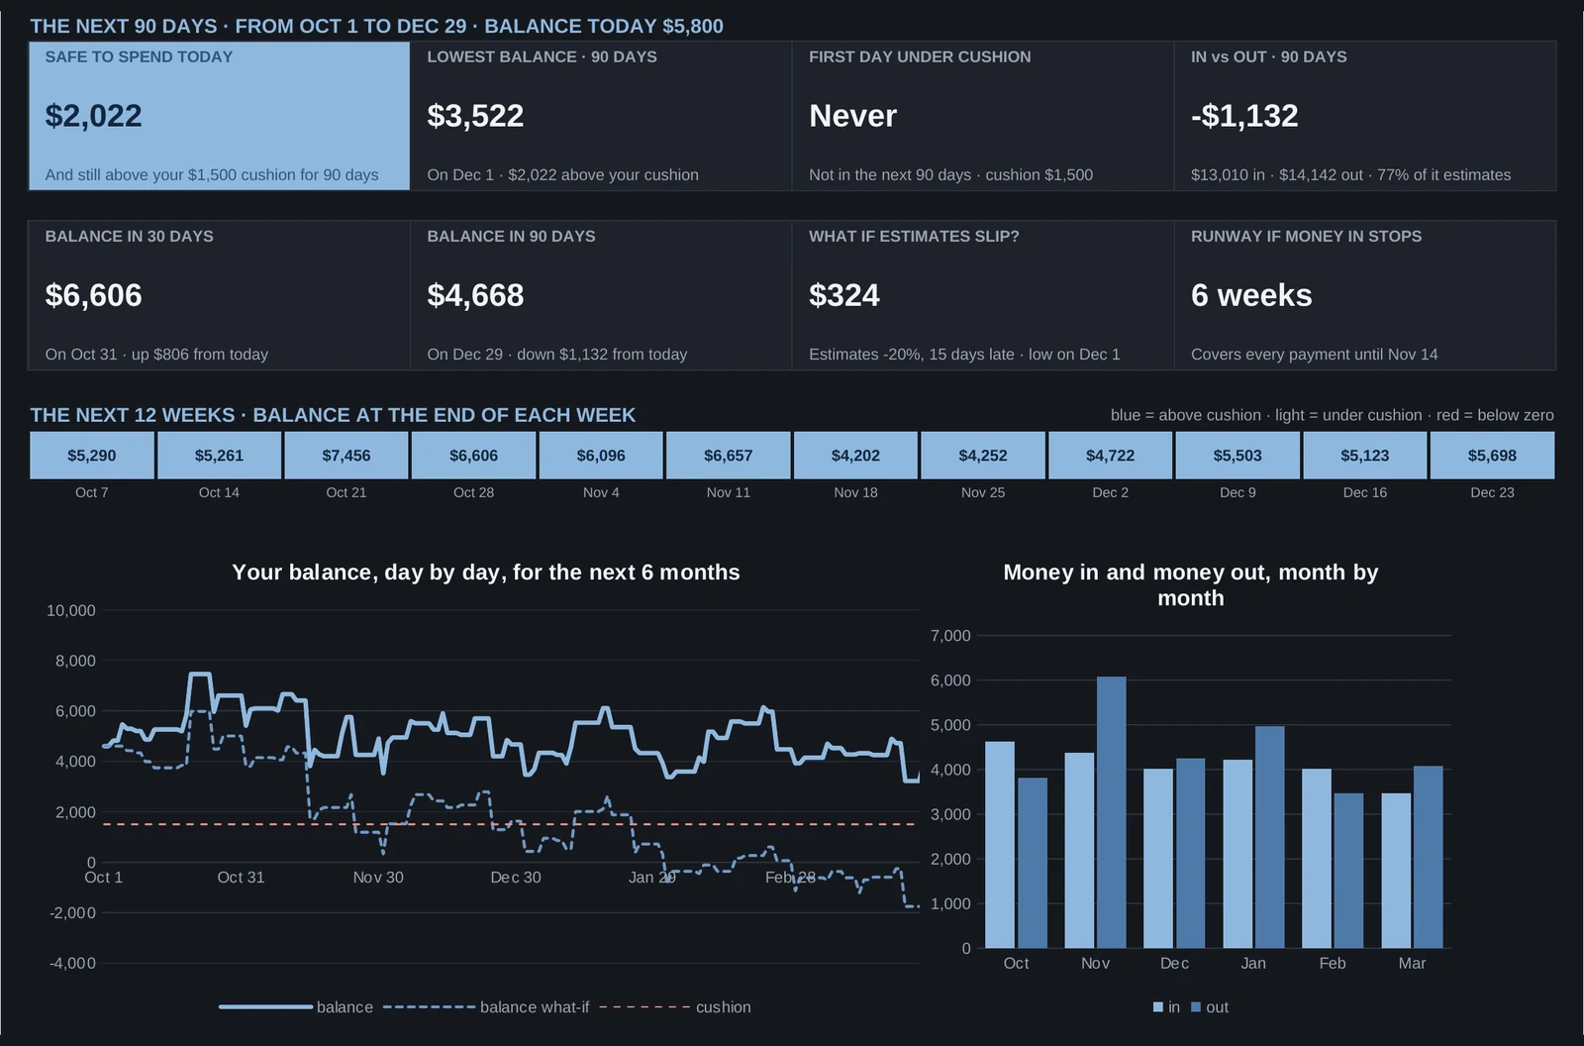Click 'Money in and money out' chart title
The image size is (1584, 1046).
click(x=1190, y=584)
